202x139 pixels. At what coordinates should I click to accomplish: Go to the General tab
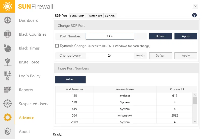pos(110,16)
